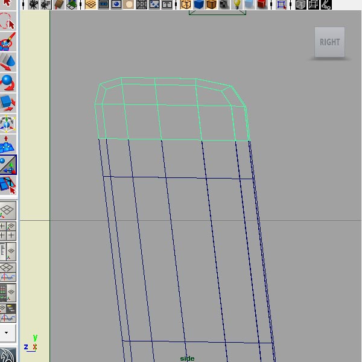Viewport: 362px width, 362px height.
Task: Click the RIGHT face of ViewCube
Action: click(329, 42)
